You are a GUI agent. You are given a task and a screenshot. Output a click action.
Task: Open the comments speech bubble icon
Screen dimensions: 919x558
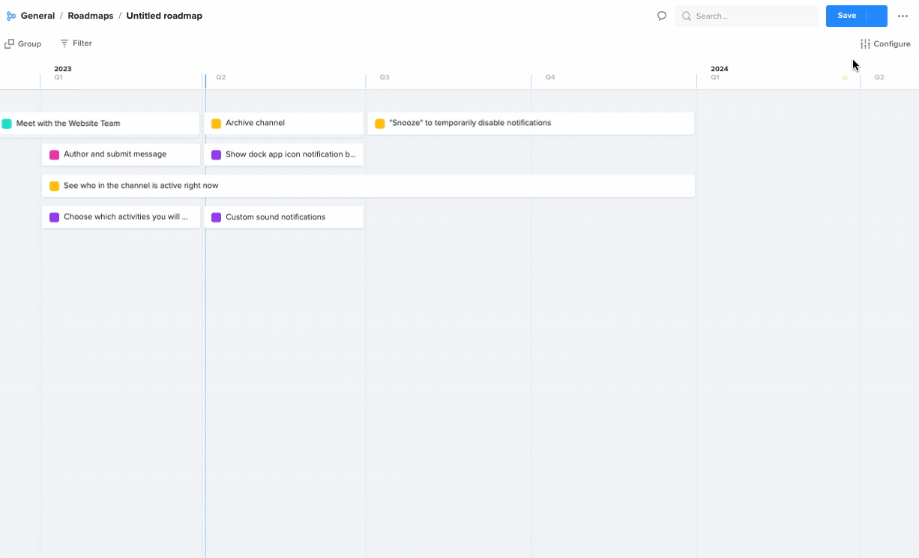(662, 16)
